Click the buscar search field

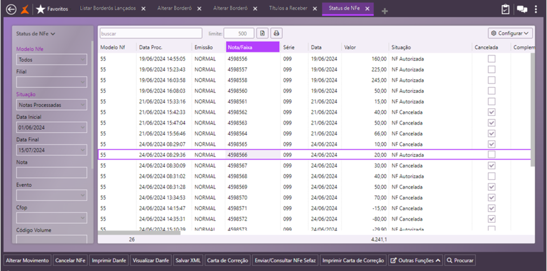(151, 34)
